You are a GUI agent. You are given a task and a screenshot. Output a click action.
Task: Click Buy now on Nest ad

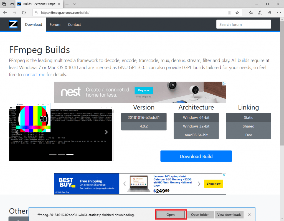144,90
